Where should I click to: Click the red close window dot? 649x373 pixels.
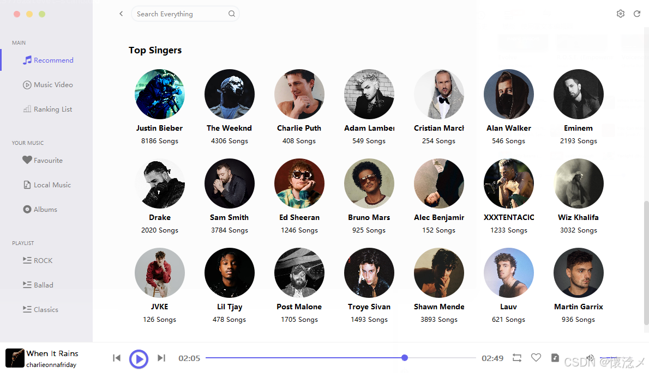click(17, 14)
